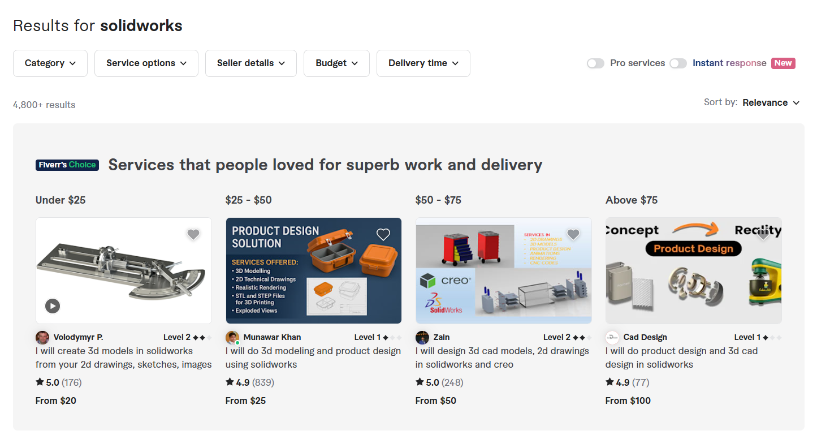Click the Cad Design seller name

point(645,337)
